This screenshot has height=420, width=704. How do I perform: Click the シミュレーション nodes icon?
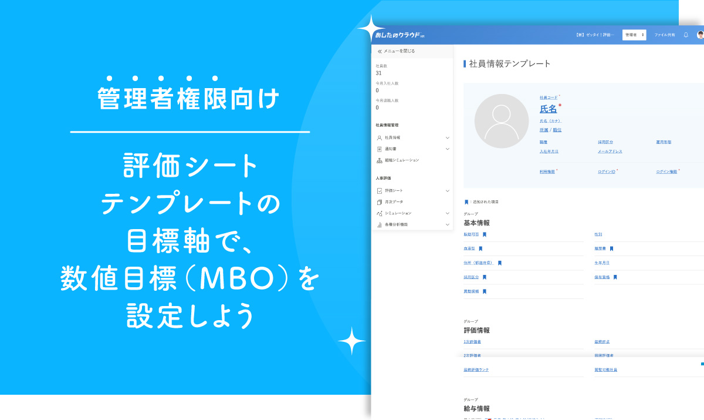tap(380, 213)
